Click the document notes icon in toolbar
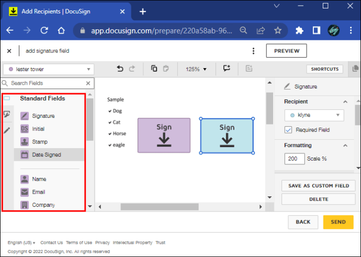361x257 pixels. pos(249,69)
